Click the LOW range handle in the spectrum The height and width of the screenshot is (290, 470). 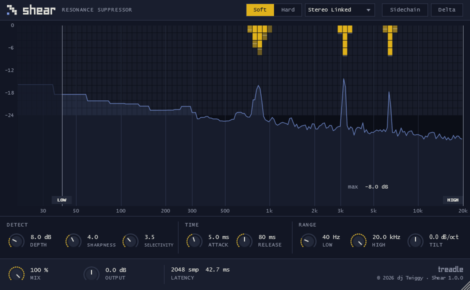tap(61, 200)
